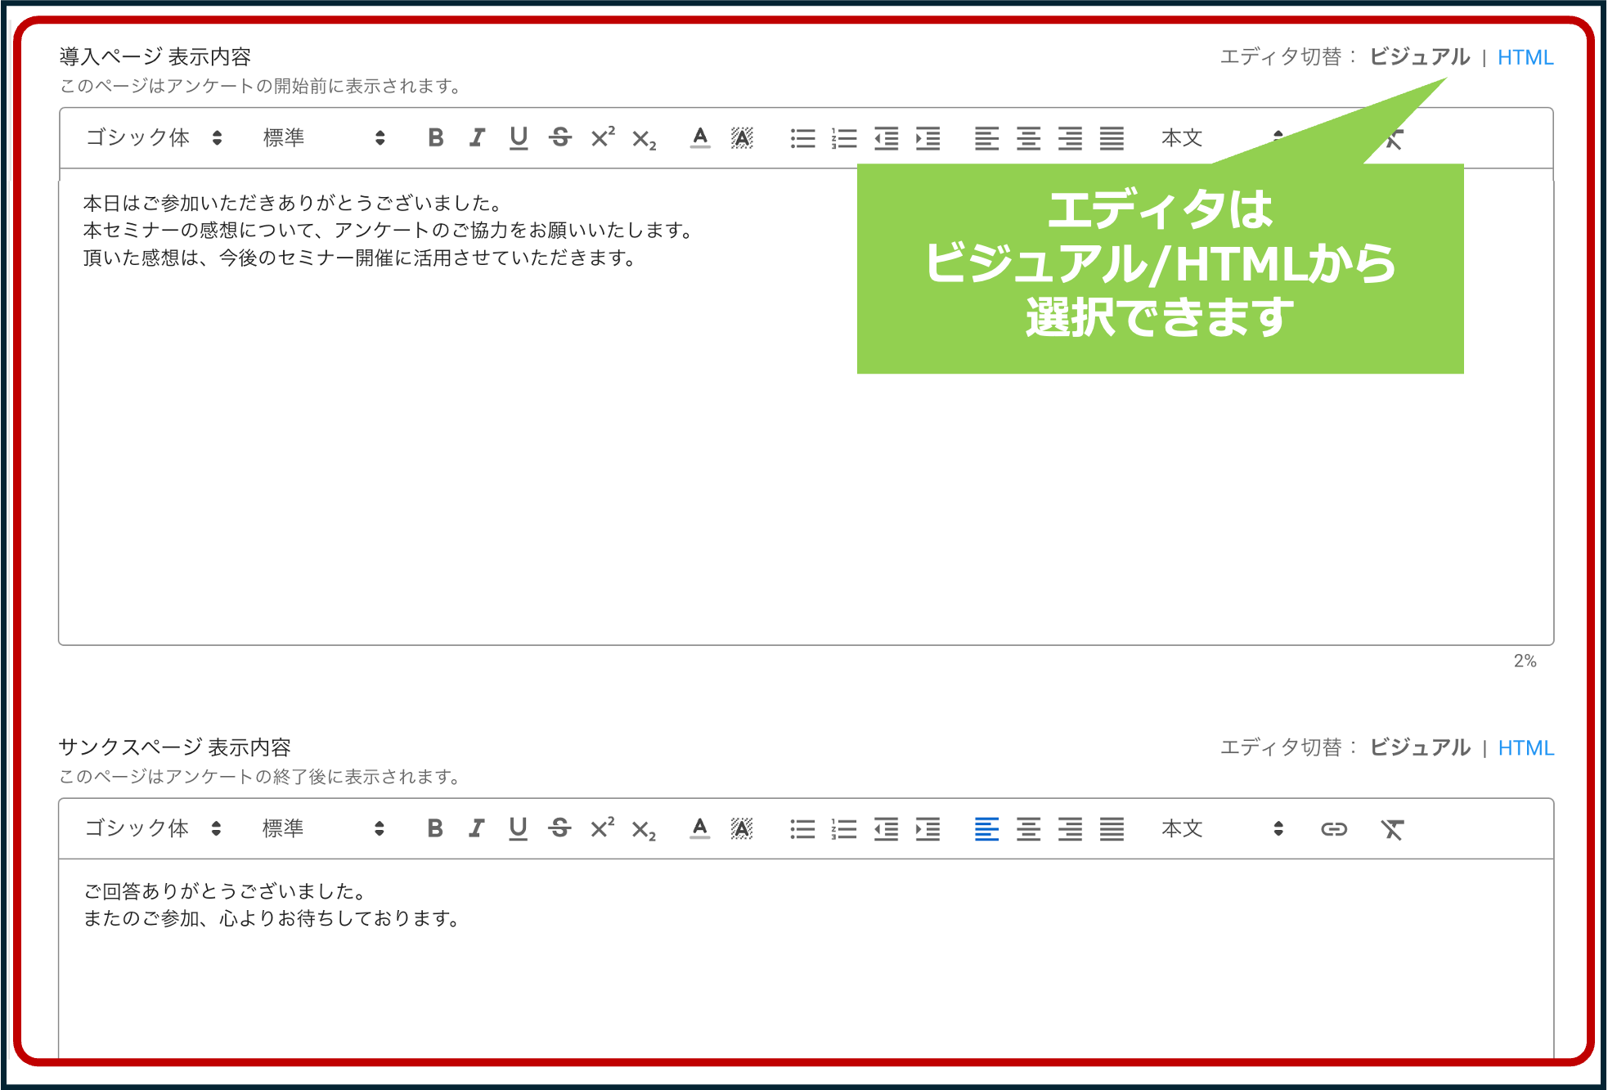This screenshot has height=1090, width=1608.
Task: Open text color picker in thanks page editor
Action: [699, 828]
